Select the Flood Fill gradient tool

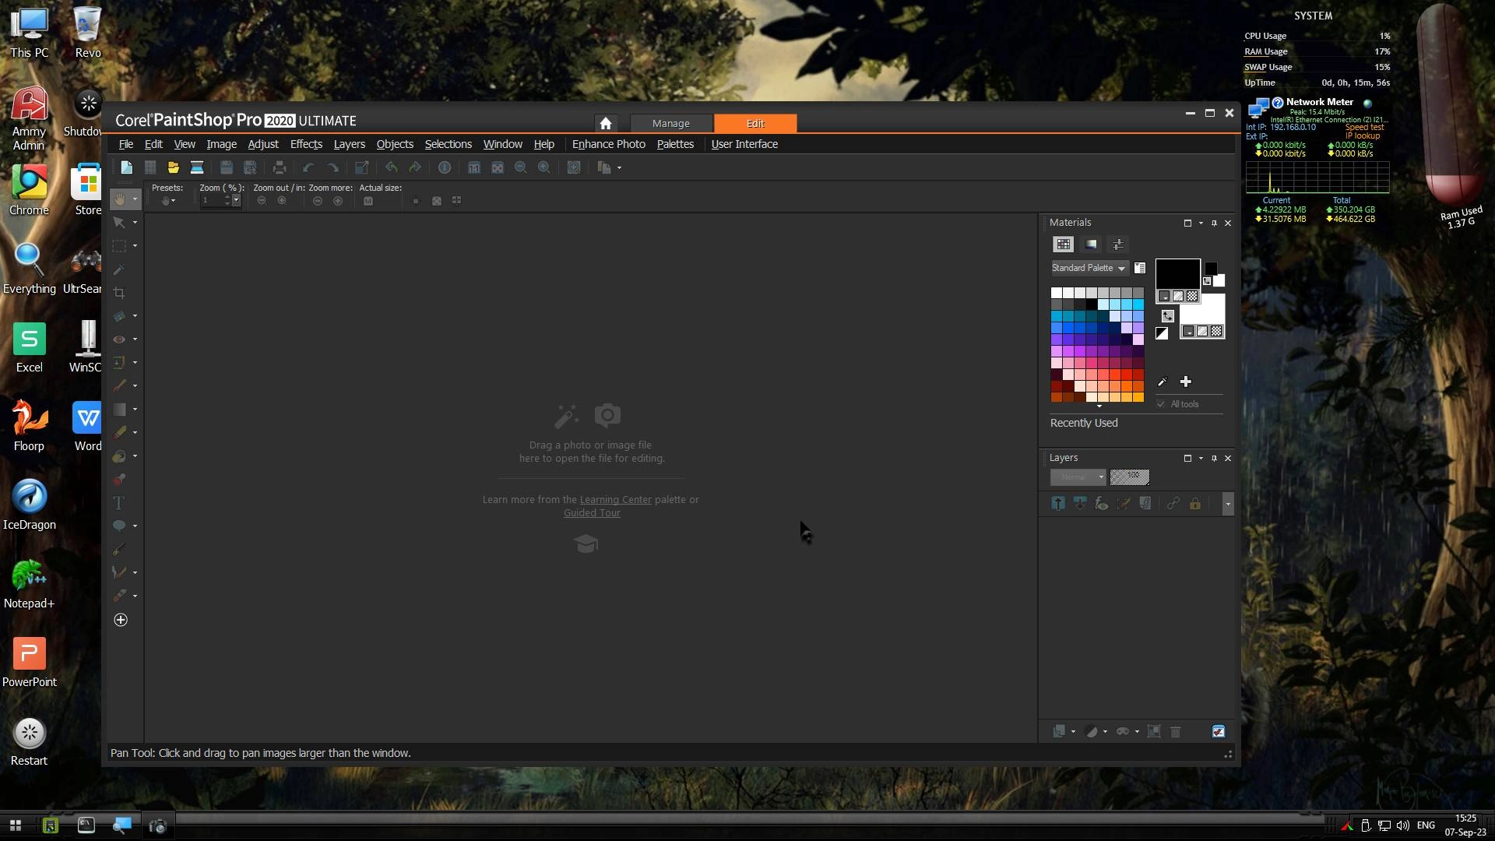click(119, 410)
